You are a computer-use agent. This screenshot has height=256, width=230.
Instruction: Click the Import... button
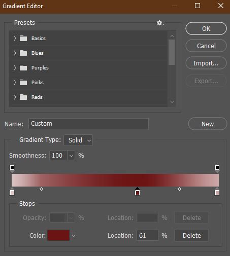click(206, 63)
